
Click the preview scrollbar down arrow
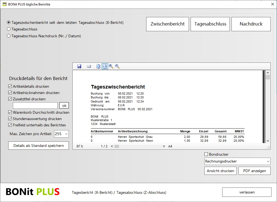pyautogui.click(x=268, y=141)
